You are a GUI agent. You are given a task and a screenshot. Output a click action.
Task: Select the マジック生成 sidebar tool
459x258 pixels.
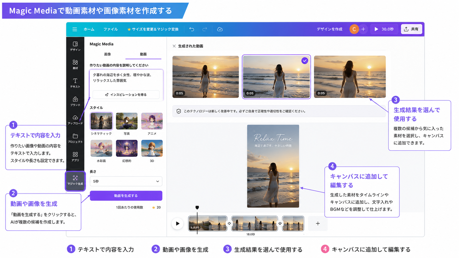pos(75,180)
